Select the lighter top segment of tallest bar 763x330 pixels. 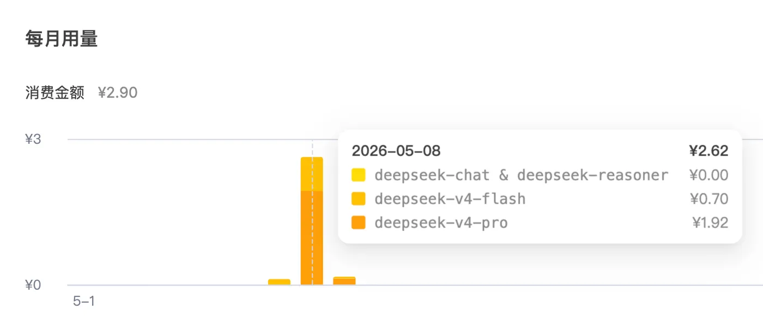[x=312, y=174]
